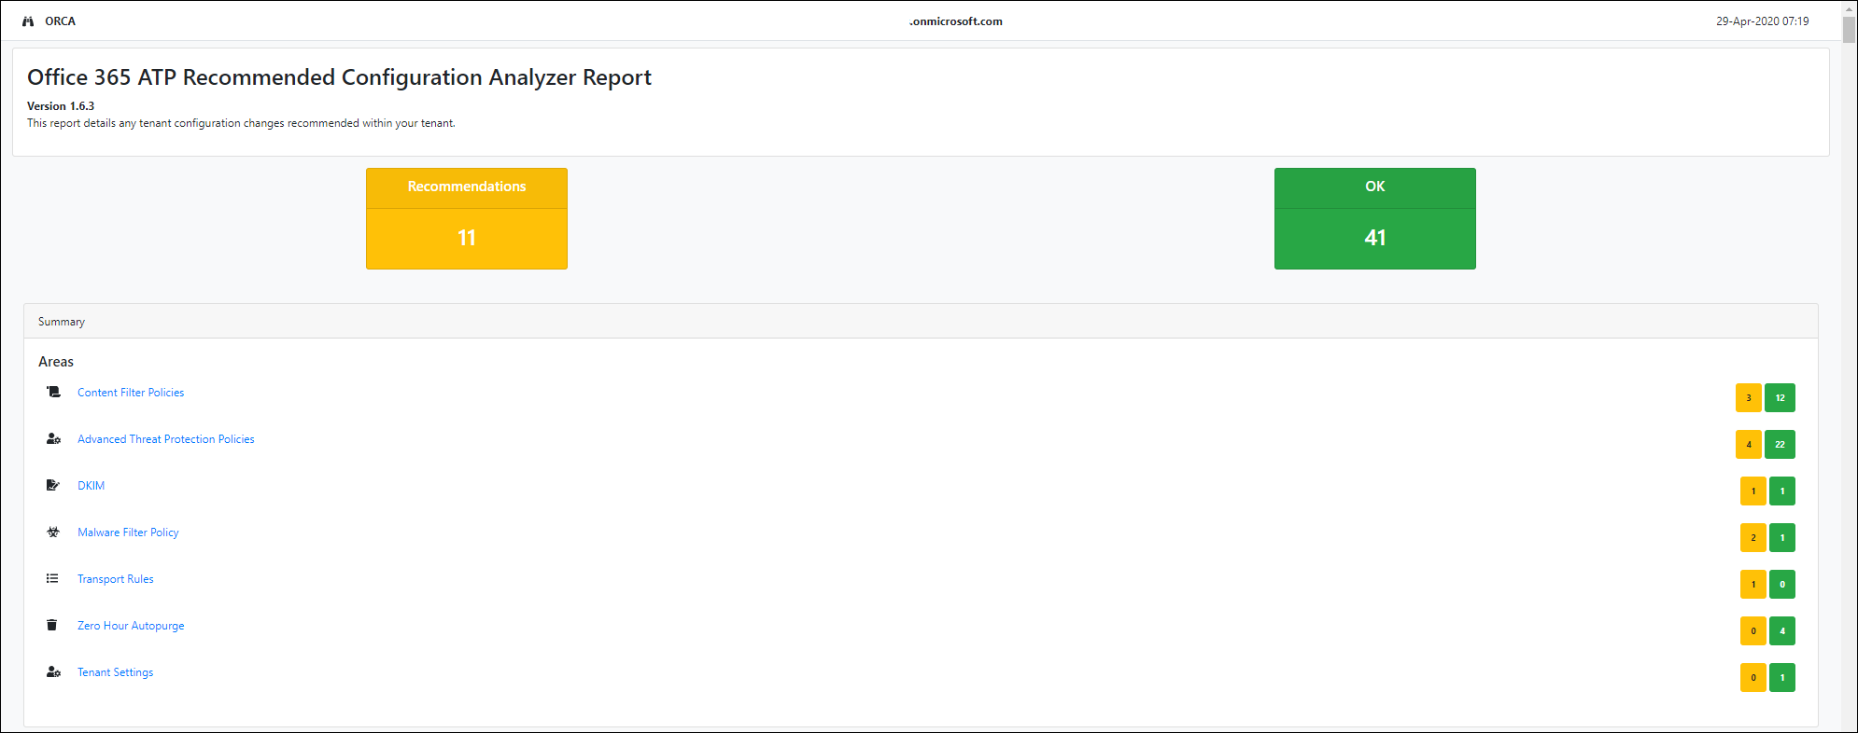1858x733 pixels.
Task: Click the Tenant Settings user-gear icon
Action: 53,672
